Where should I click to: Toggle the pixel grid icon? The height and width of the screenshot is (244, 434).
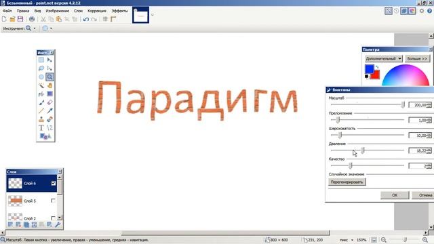coord(105,19)
